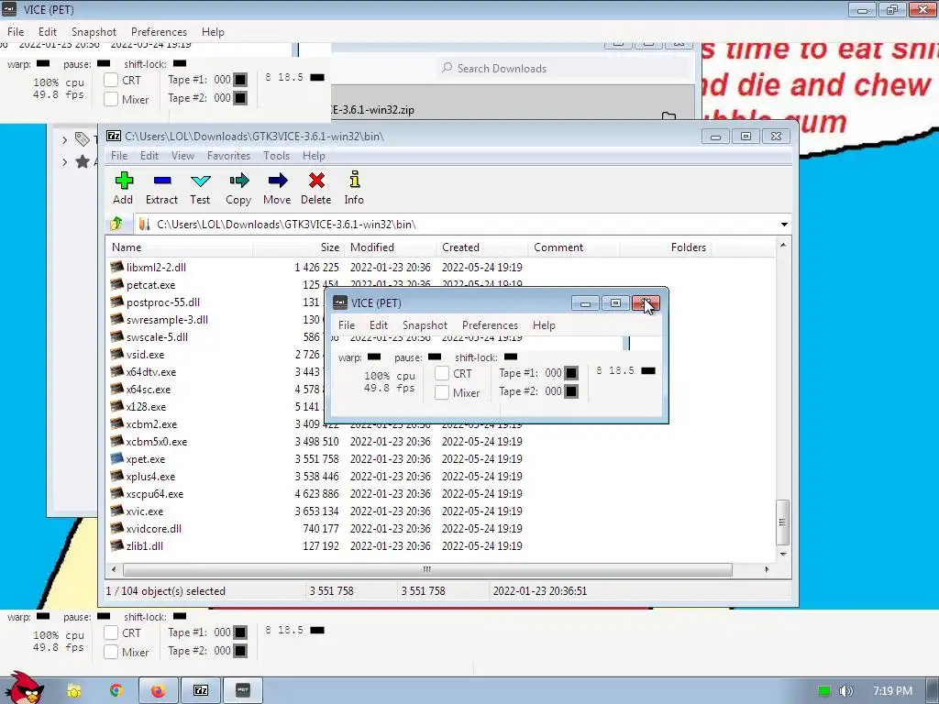Enable CRT checkbox in small VICE window
Viewport: 939px width, 704px height.
(442, 373)
